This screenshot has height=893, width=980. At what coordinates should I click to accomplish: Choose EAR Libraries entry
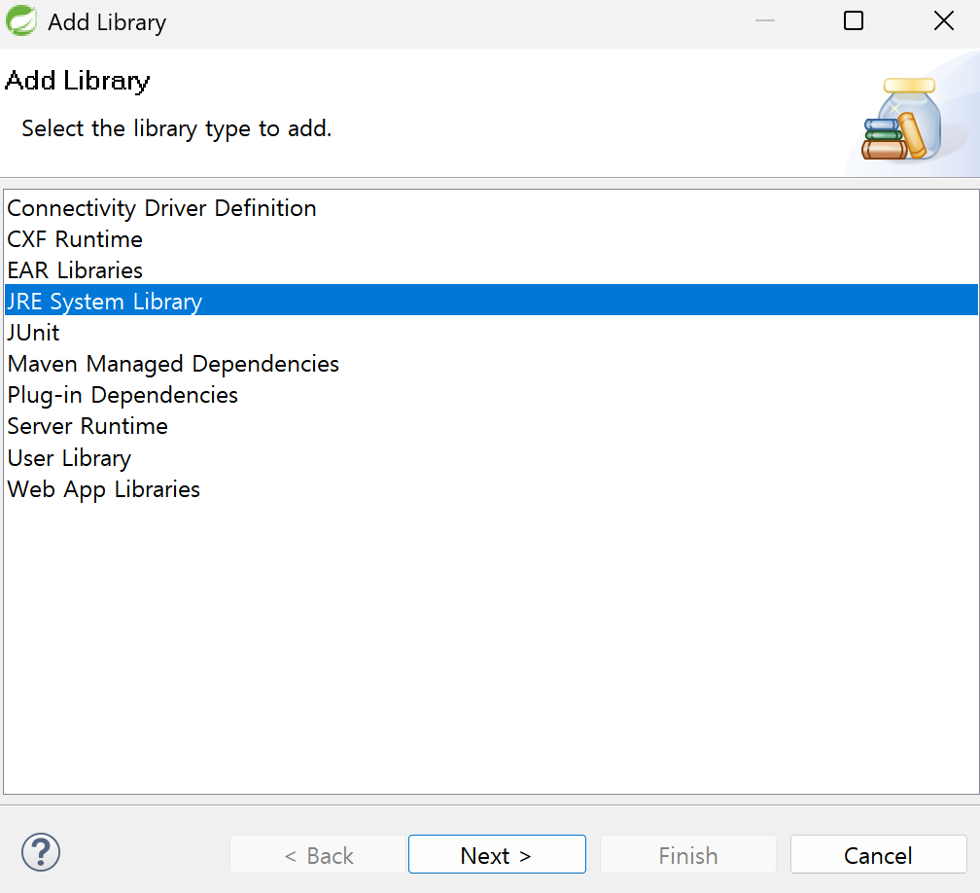pos(491,270)
